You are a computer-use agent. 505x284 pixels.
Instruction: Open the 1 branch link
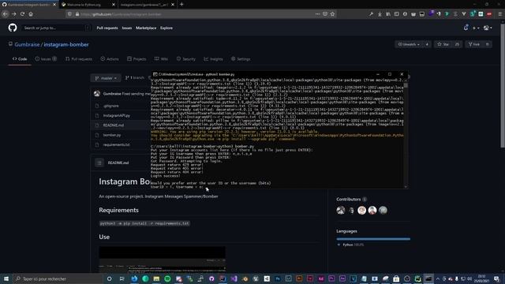pos(135,78)
